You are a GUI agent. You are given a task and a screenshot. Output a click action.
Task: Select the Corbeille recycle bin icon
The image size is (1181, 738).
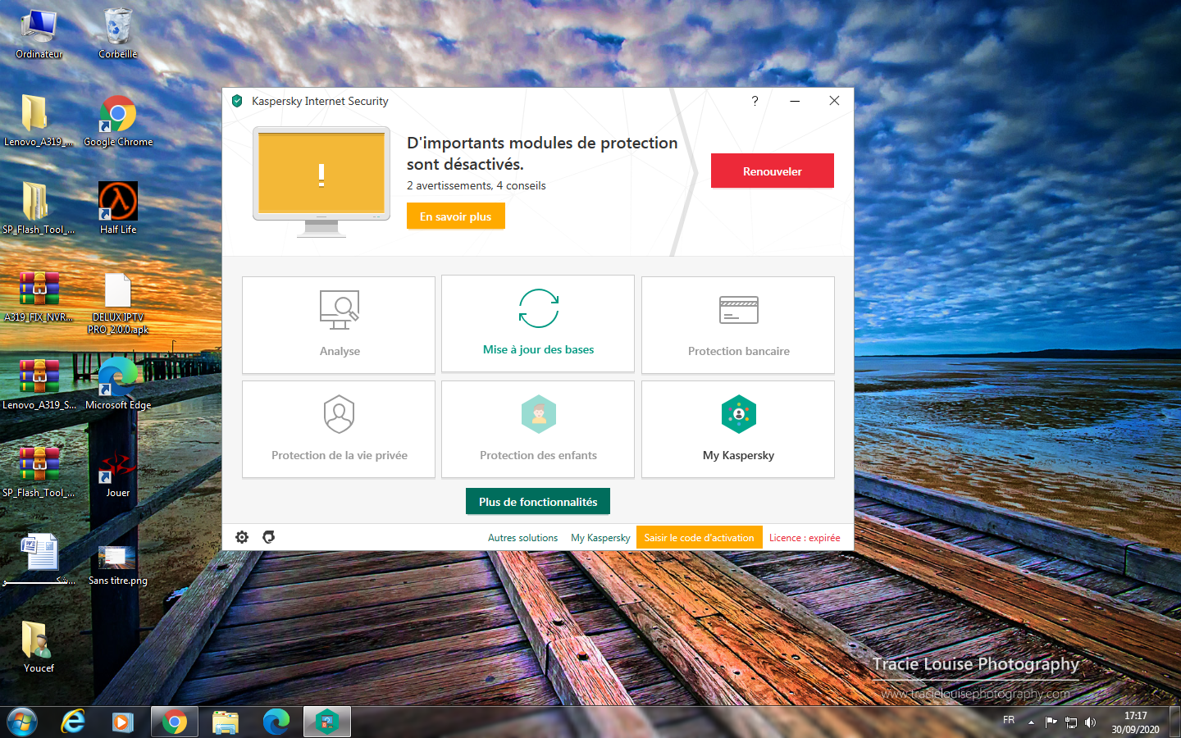point(118,34)
